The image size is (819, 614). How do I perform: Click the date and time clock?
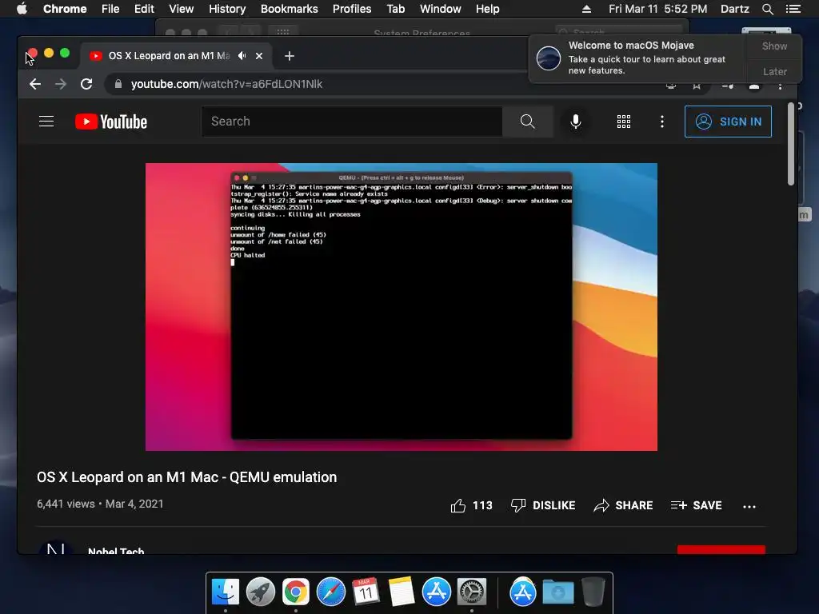click(x=657, y=9)
